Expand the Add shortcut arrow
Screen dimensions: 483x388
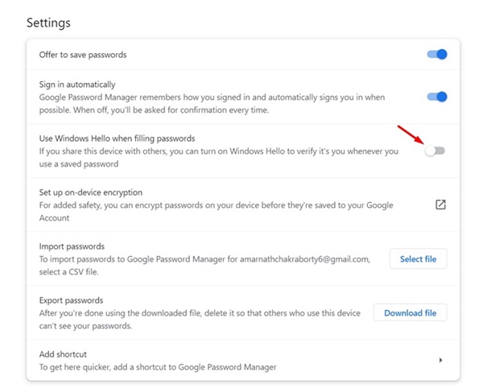[x=440, y=360]
